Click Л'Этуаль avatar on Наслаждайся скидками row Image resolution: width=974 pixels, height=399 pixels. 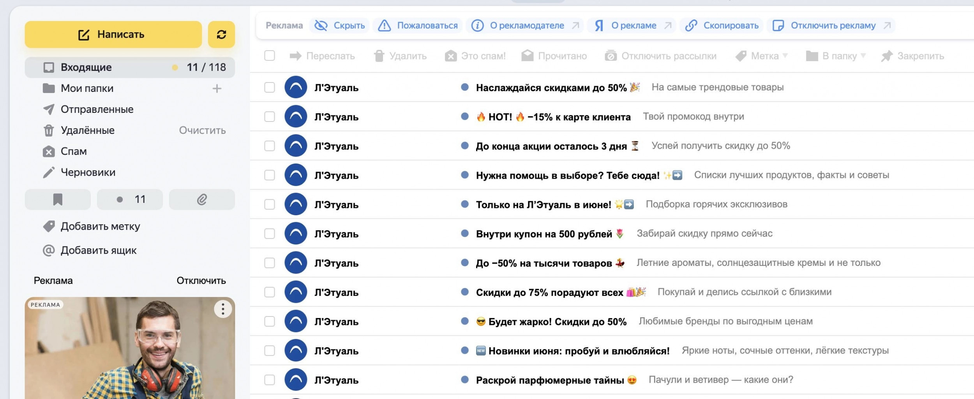[x=296, y=87]
